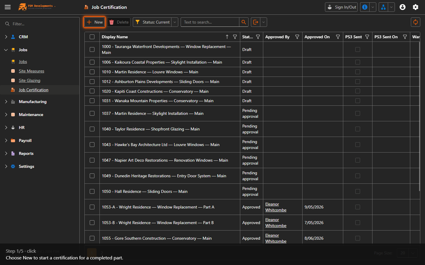The width and height of the screenshot is (425, 265).
Task: Click '1049 - Dunedin Heritage Restorations' row text
Action: pyautogui.click(x=164, y=176)
